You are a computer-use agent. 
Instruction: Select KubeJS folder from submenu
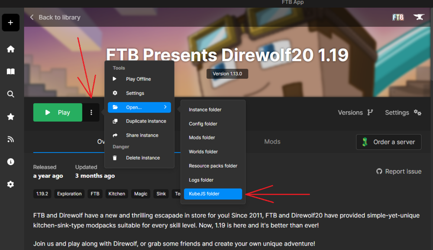point(213,194)
